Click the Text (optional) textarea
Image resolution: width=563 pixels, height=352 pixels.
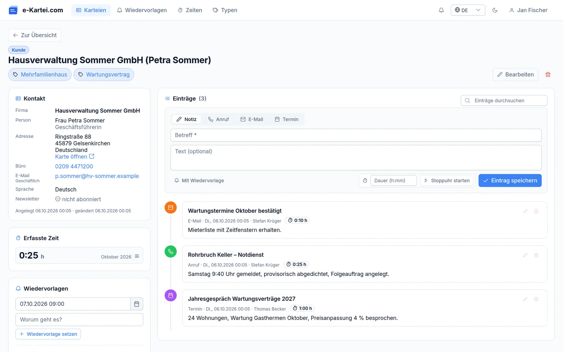[356, 158]
